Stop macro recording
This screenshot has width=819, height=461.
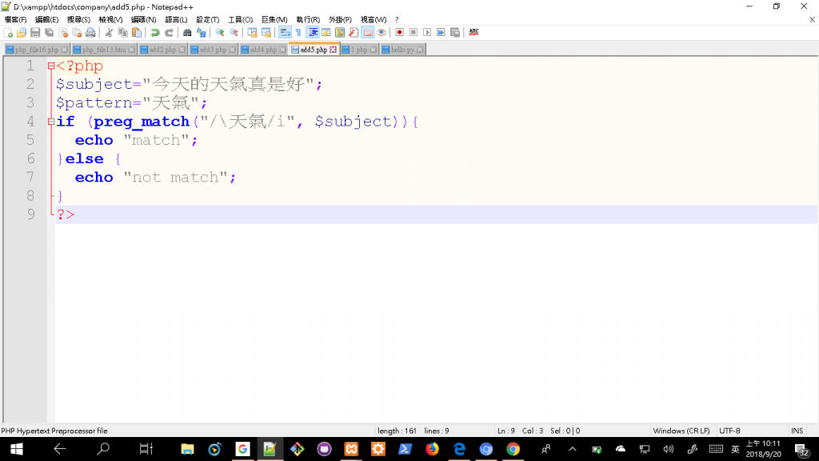(413, 32)
